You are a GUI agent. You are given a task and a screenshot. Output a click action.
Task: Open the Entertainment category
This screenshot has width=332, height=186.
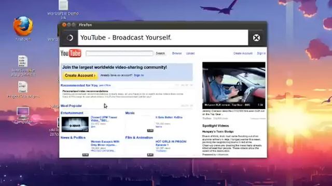tap(72, 113)
